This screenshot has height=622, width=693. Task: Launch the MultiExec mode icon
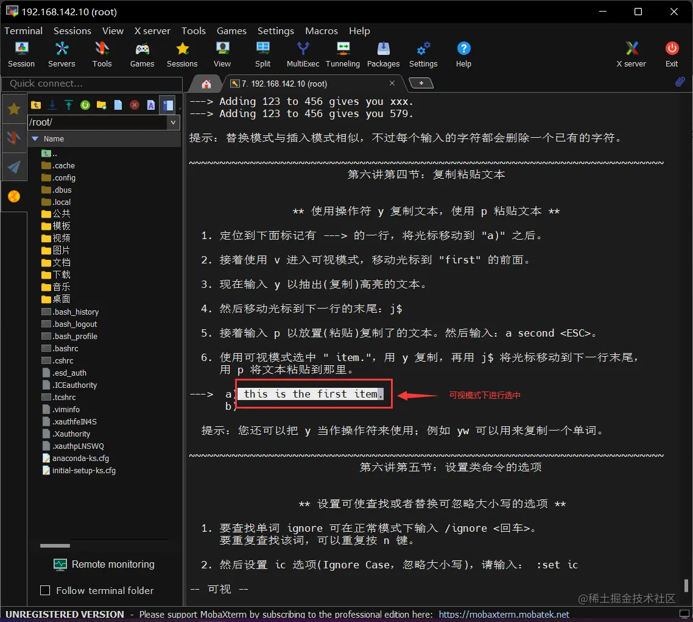click(303, 54)
